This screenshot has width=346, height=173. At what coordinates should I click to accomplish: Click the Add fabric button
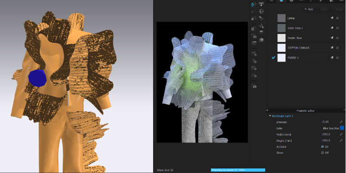click(x=309, y=9)
